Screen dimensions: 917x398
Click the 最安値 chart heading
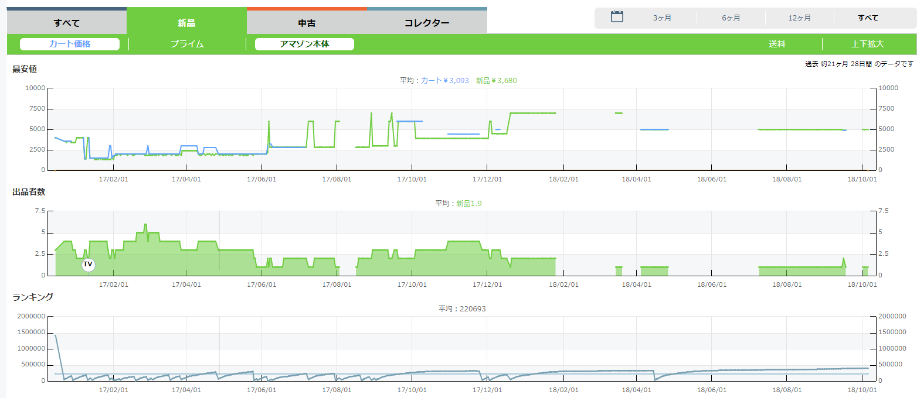pos(25,69)
